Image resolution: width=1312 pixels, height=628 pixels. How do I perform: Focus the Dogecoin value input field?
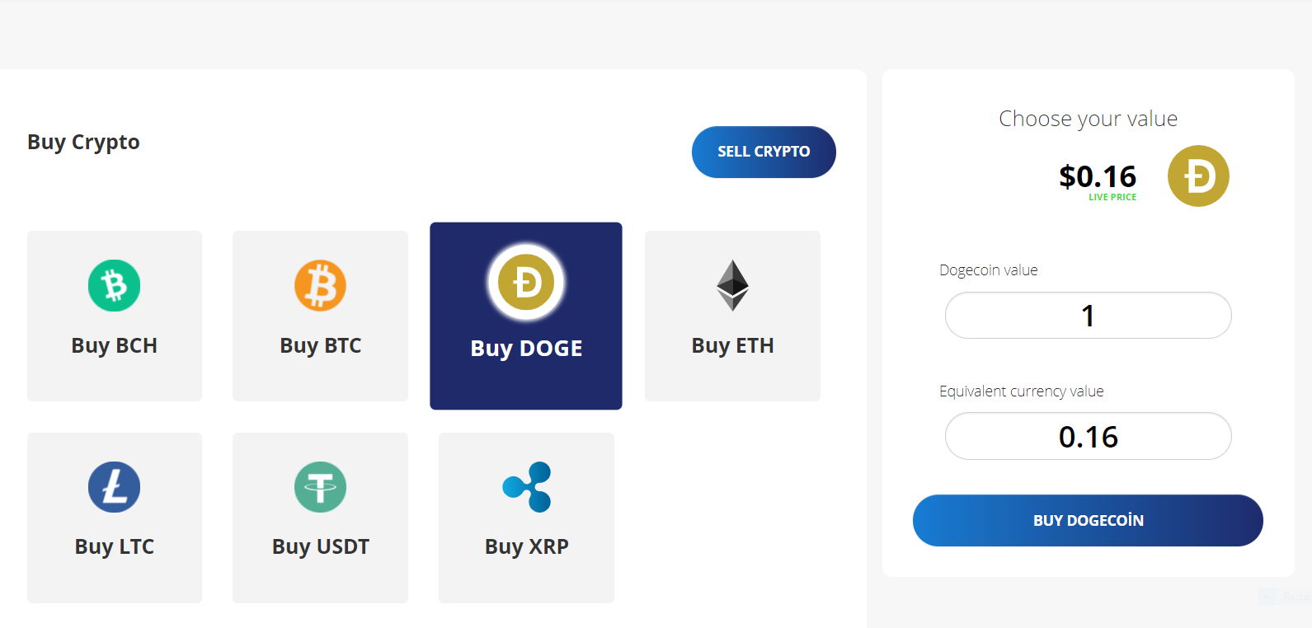pos(1088,316)
